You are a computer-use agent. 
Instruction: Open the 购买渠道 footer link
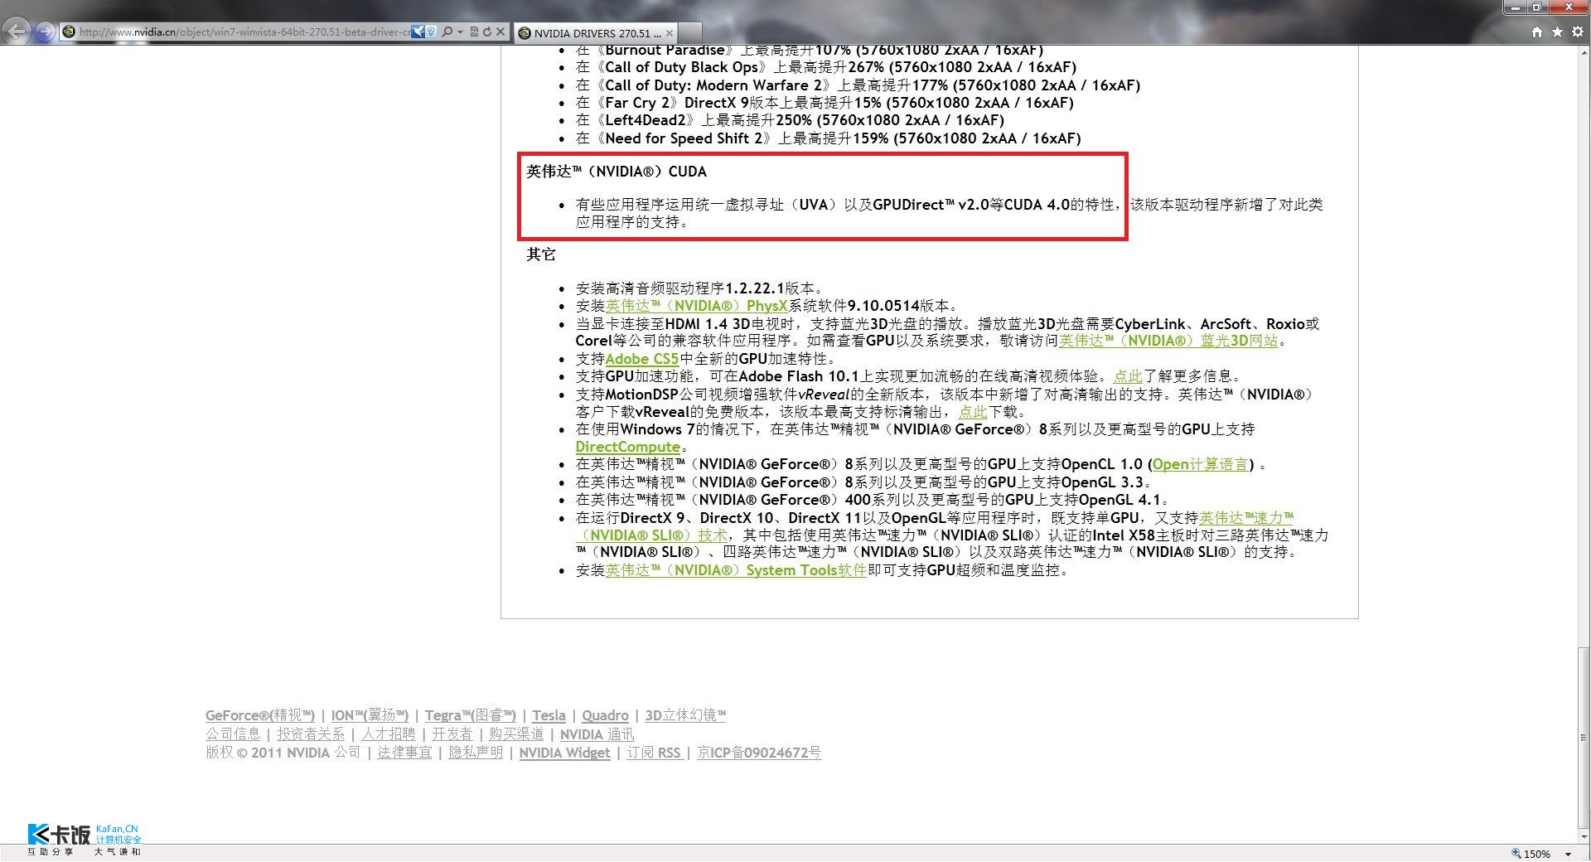click(x=516, y=734)
